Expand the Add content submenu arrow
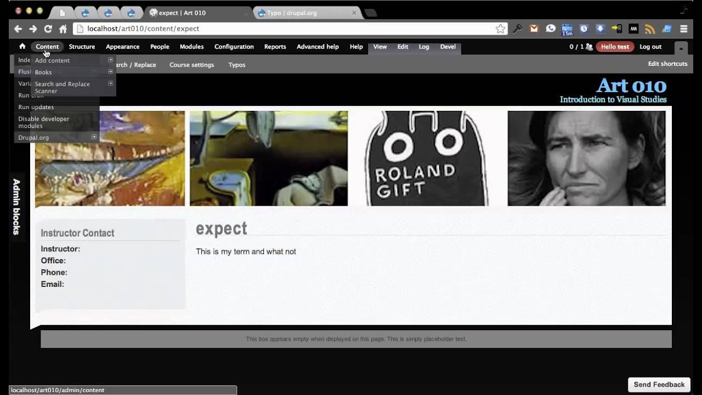Screen dimensions: 702x395 tap(110, 60)
